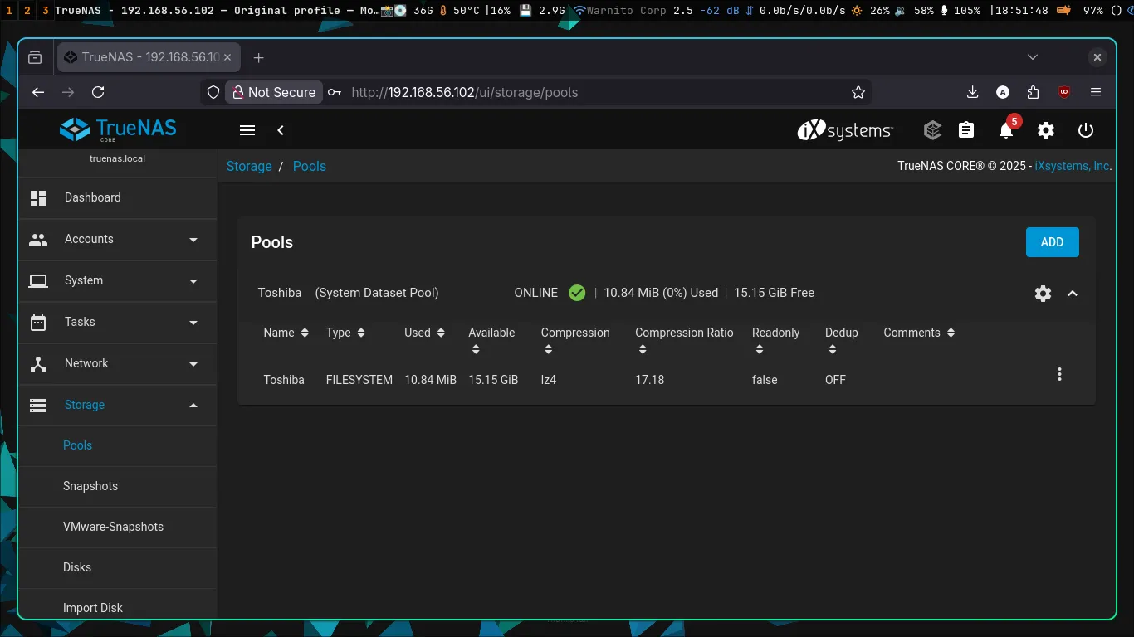Open the Task Manager clipboard icon
Viewport: 1134px width, 637px height.
point(966,130)
